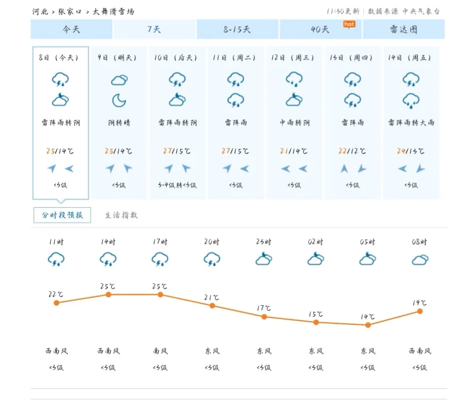The height and width of the screenshot is (400, 449).
Task: Click the 05时 lowest temperature point 14℃
Action: coord(368,325)
